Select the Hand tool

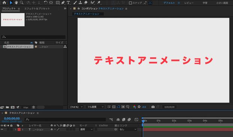[x=16, y=3]
